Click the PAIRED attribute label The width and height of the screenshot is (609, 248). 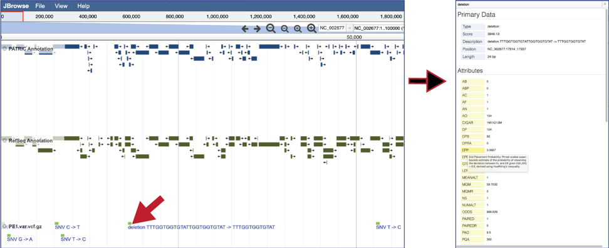click(472, 219)
